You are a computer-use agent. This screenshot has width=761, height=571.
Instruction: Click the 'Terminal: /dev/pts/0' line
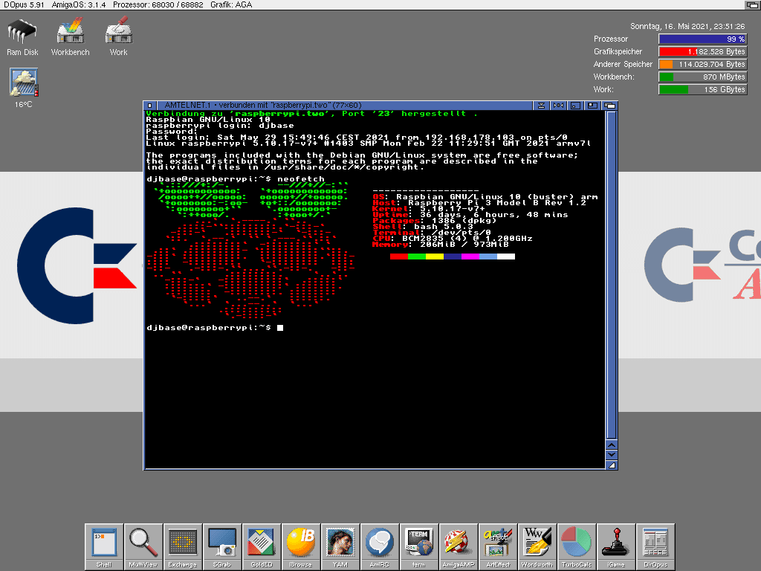point(432,233)
